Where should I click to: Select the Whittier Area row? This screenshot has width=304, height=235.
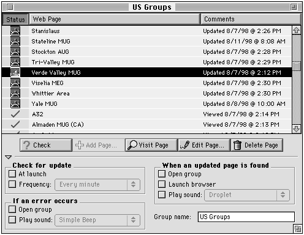click(x=147, y=93)
